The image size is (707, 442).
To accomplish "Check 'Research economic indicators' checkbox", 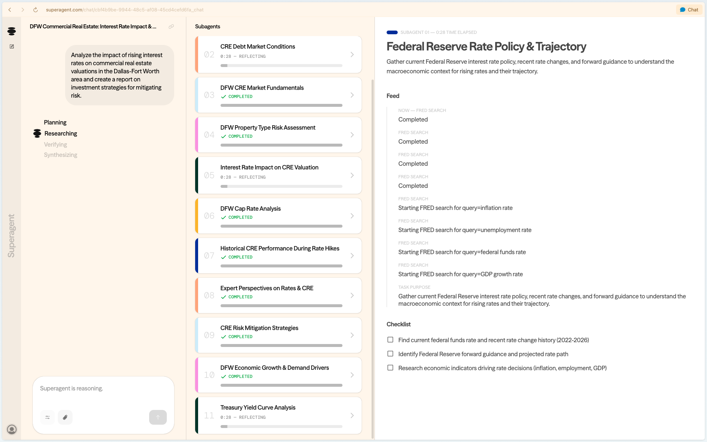I will pyautogui.click(x=390, y=368).
